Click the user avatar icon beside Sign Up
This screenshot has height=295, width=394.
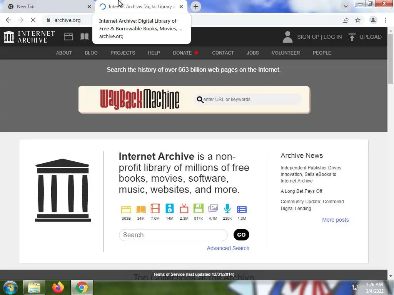pos(287,37)
